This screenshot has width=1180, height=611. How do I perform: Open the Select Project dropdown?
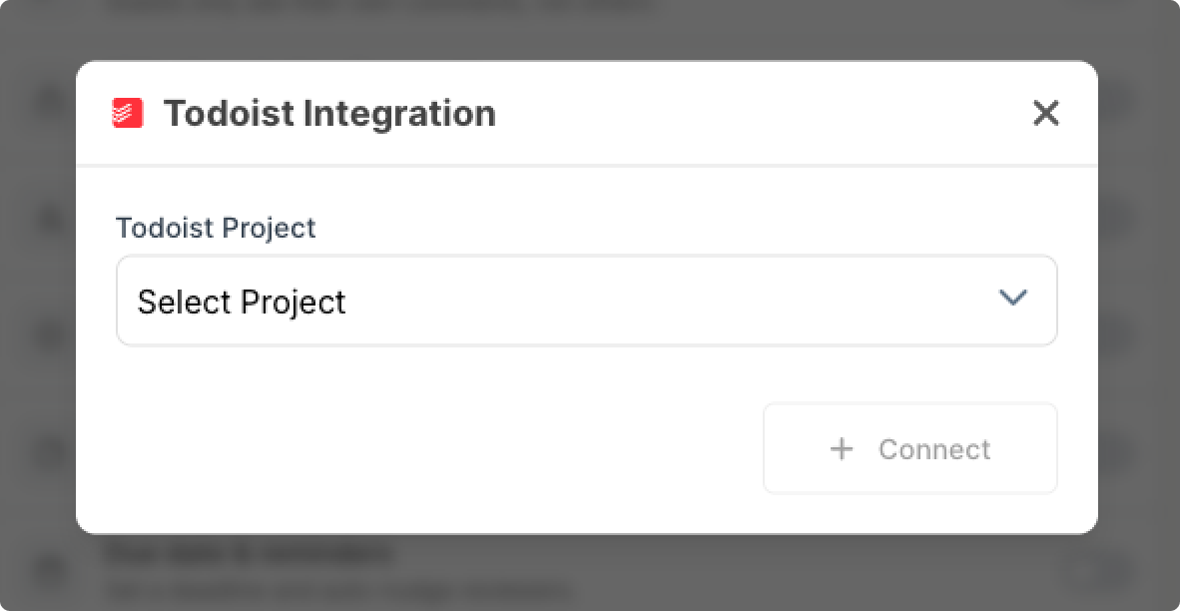[x=586, y=301]
